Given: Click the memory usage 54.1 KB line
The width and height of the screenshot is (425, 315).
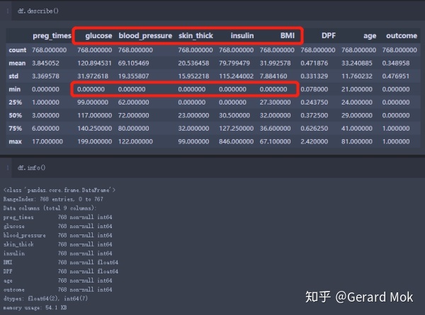Looking at the screenshot, I should click(35, 307).
